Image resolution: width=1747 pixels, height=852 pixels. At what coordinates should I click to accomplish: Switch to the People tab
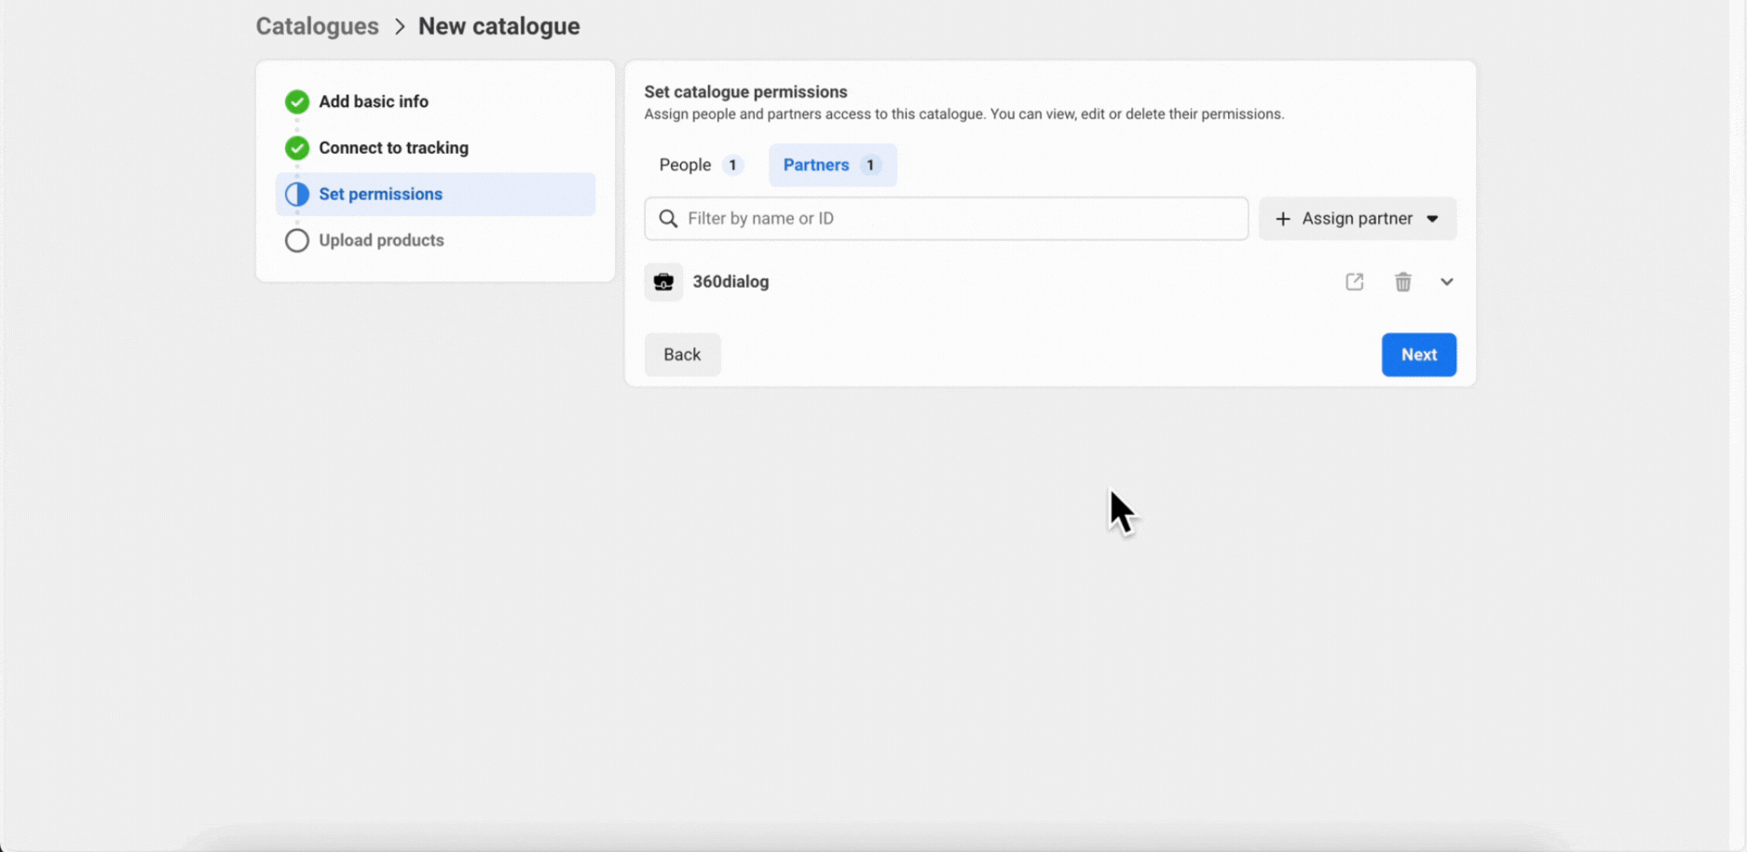[701, 165]
